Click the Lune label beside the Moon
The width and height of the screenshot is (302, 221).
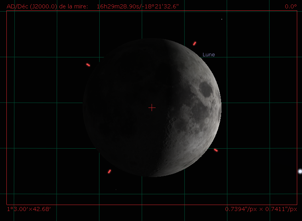(x=209, y=55)
